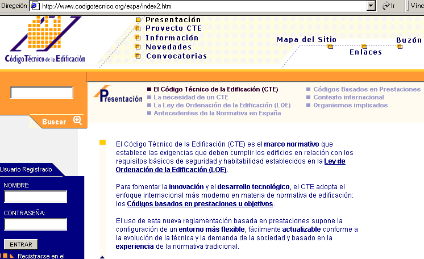Click the word experiencia in the last paragraph
Screen dimensions: 424x259
coord(135,247)
